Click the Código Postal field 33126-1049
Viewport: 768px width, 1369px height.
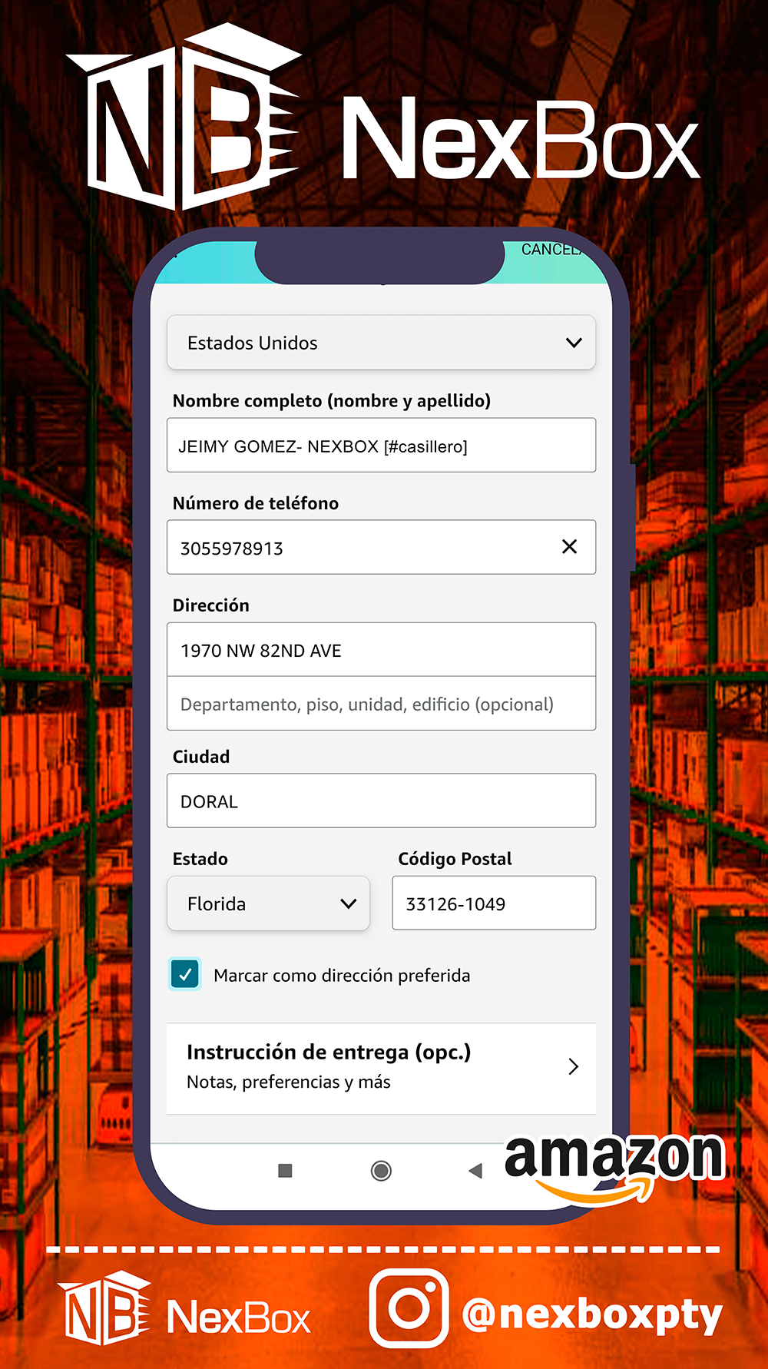click(494, 903)
